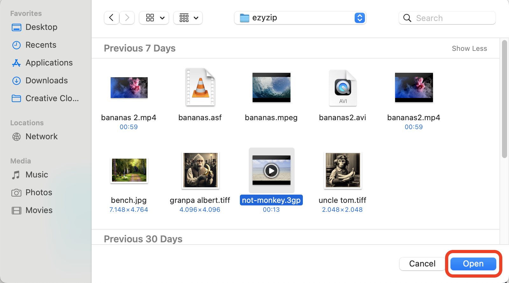Open the icon view mode dropdown
The height and width of the screenshot is (283, 509).
pyautogui.click(x=154, y=18)
